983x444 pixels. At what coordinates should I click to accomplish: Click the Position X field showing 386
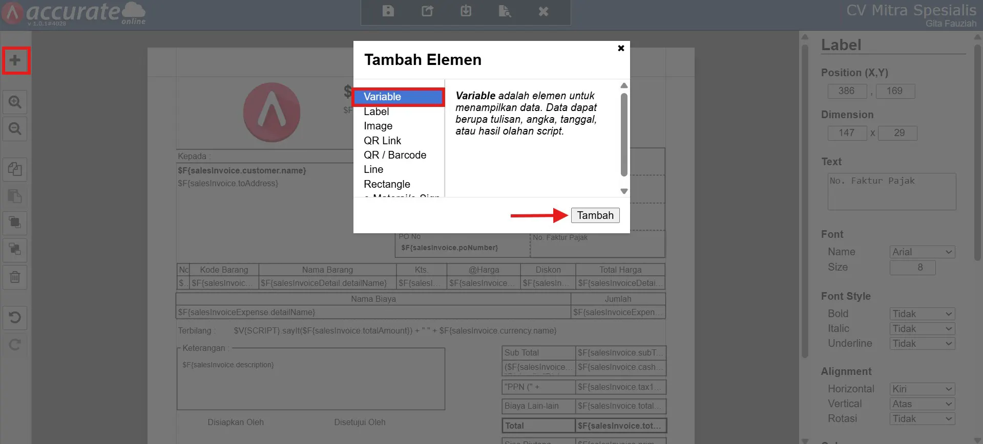click(847, 91)
